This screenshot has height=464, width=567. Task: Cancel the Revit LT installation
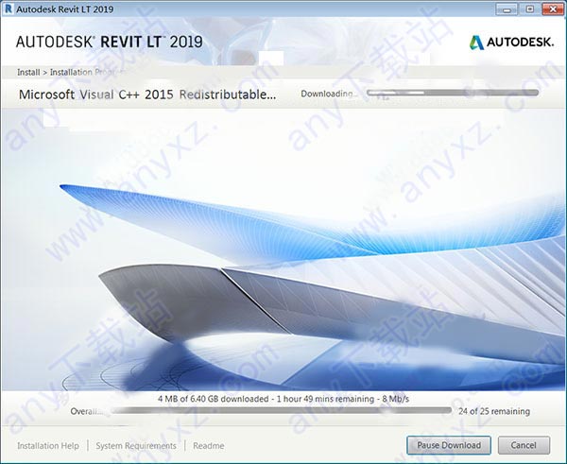[x=524, y=445]
